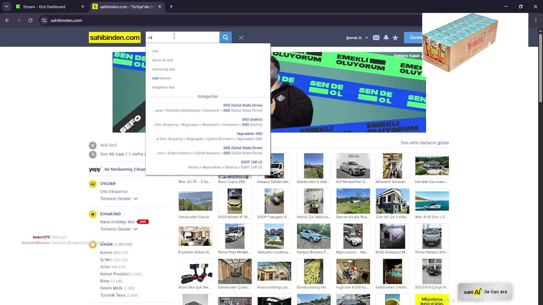
Task: Click the yepy logo
Action: [x=95, y=169]
